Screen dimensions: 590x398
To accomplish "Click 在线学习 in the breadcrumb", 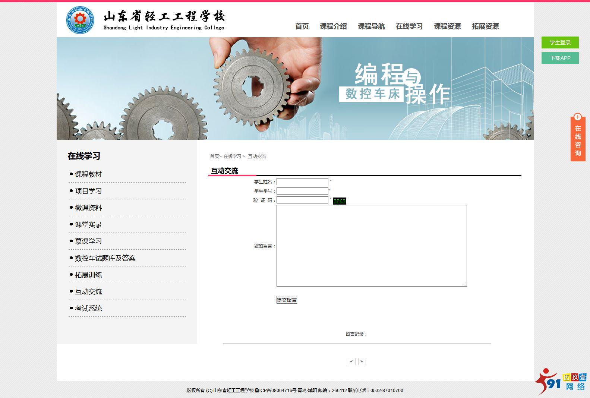I will coord(232,157).
